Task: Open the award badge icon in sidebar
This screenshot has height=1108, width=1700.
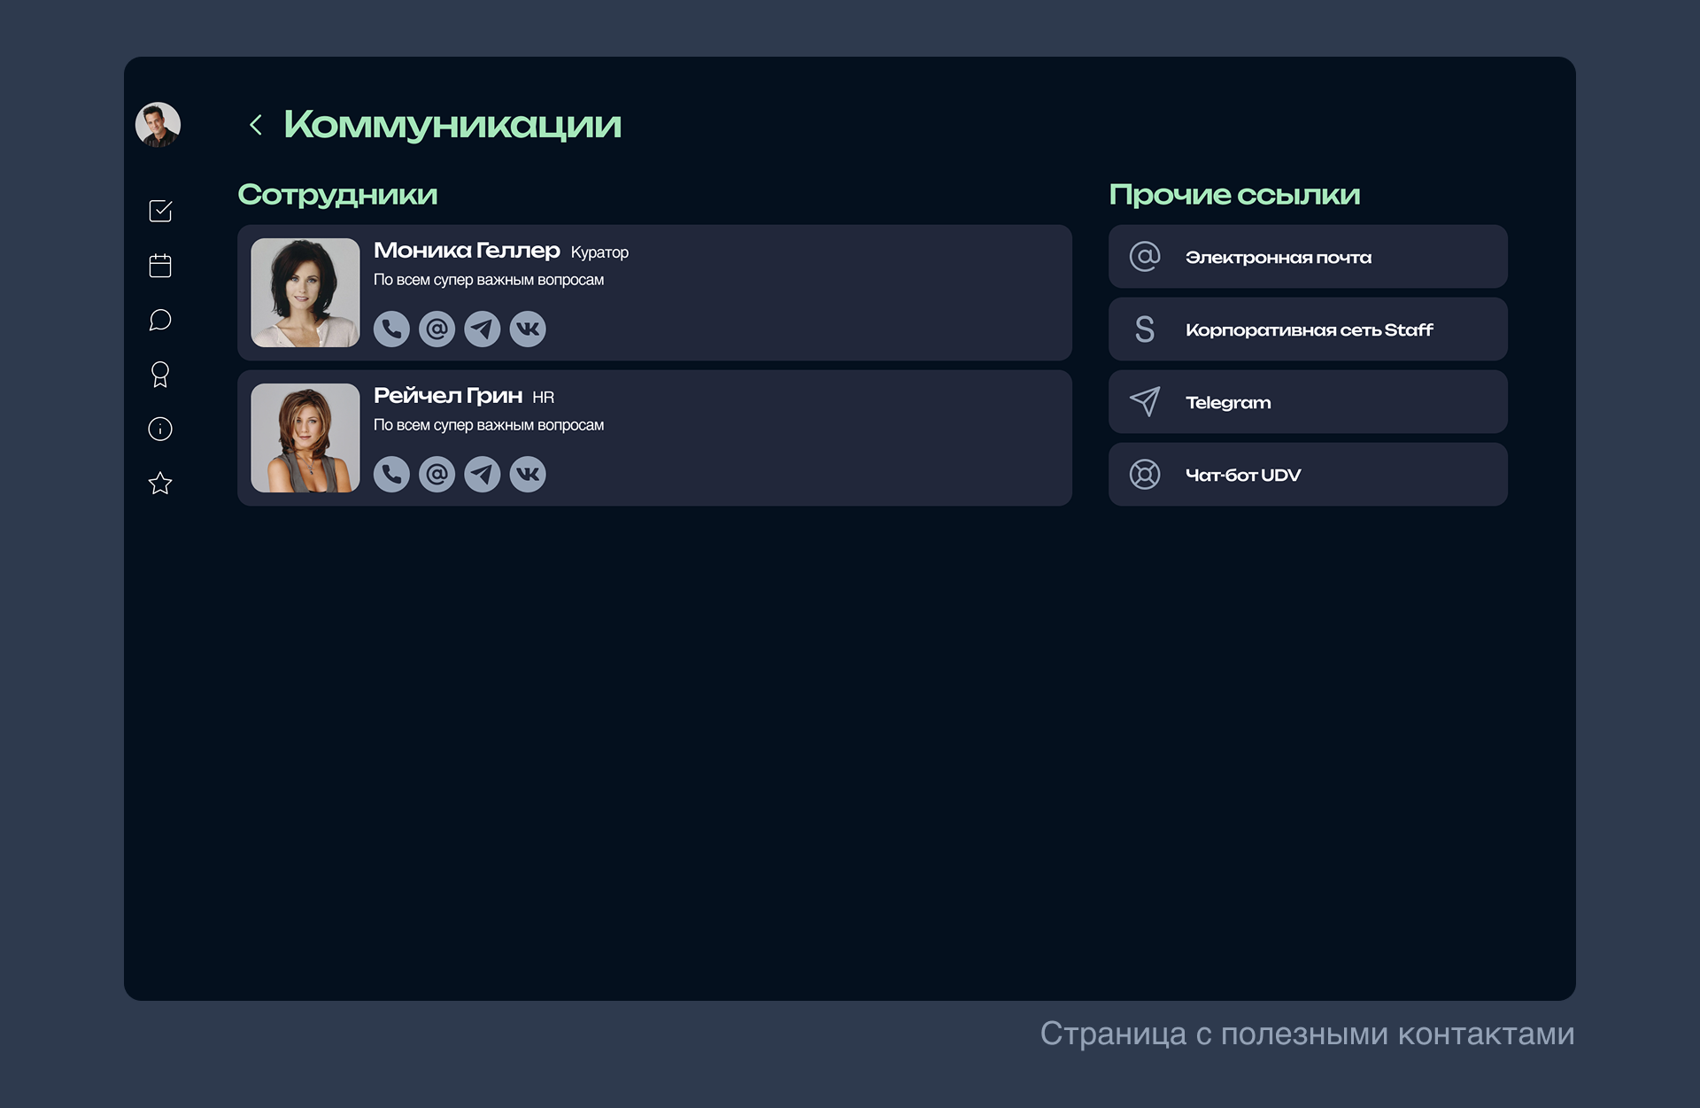Action: (x=160, y=375)
